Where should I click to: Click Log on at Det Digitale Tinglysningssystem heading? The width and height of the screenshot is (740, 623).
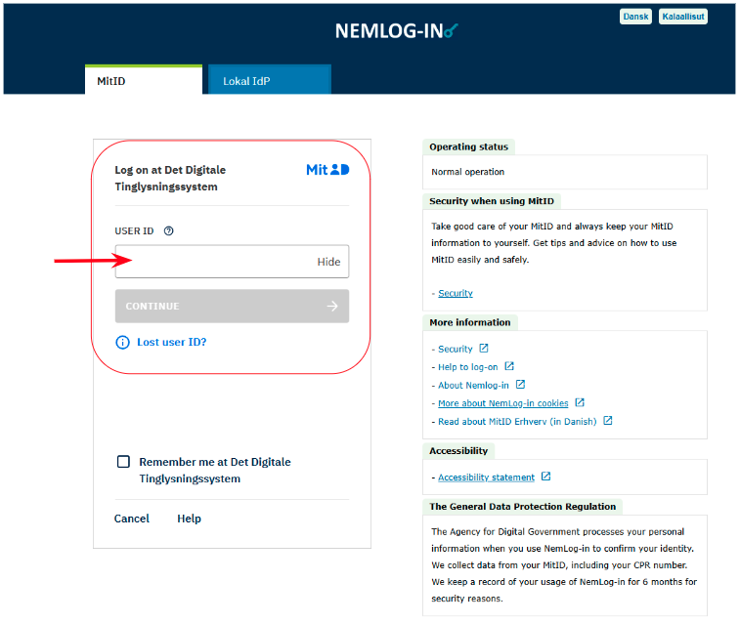(170, 178)
